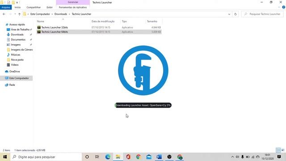
Task: Select the Ferramentas de Aplicativo tab
Action: point(73,7)
